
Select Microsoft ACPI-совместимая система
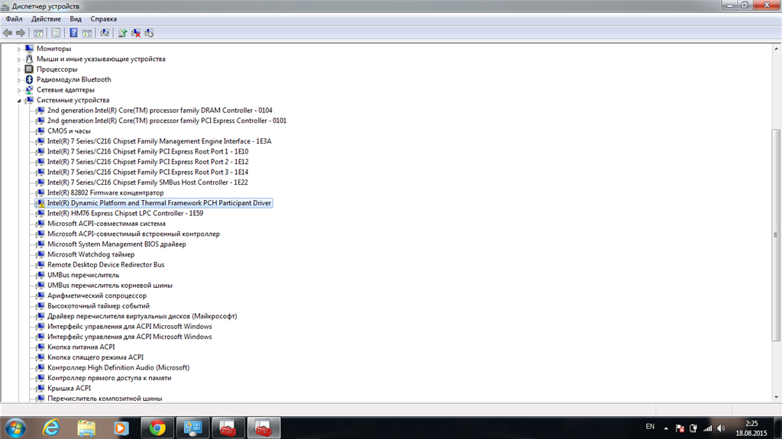(106, 224)
